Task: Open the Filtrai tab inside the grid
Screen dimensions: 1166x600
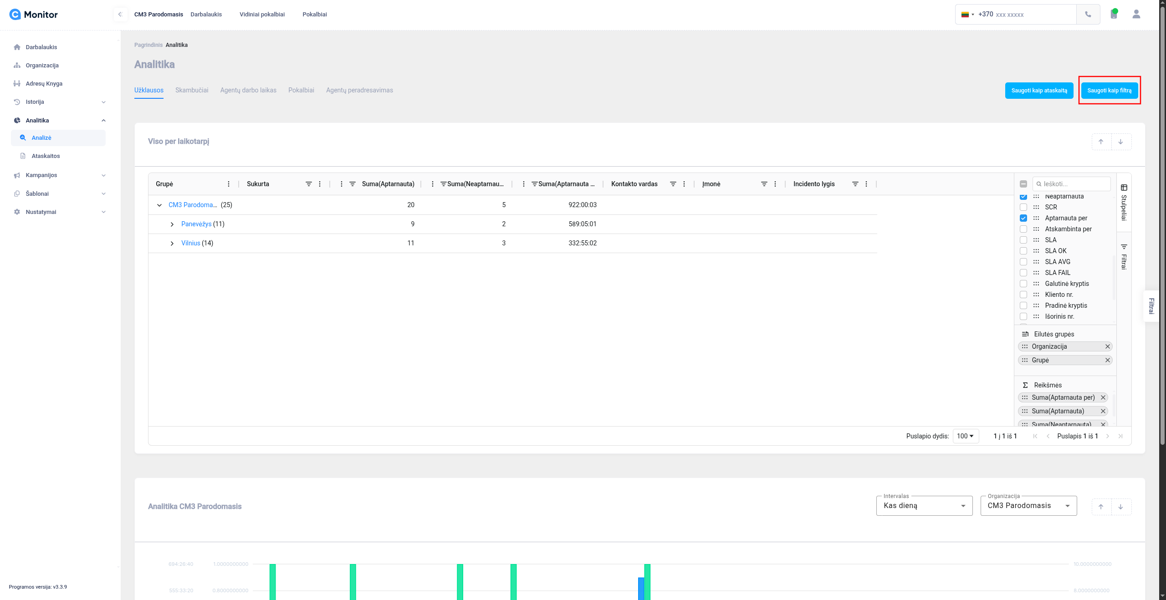Action: coord(1124,257)
